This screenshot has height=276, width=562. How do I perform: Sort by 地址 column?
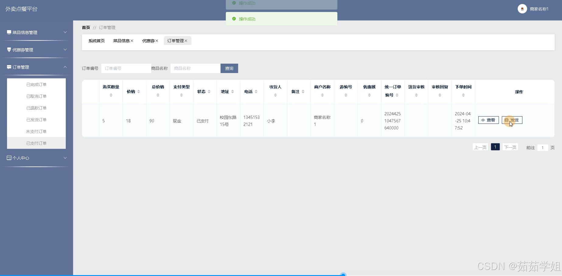[x=232, y=92]
